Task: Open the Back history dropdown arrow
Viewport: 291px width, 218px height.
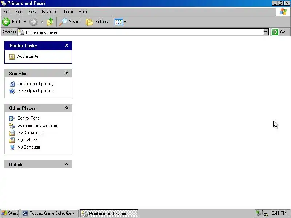Action: tap(25, 22)
